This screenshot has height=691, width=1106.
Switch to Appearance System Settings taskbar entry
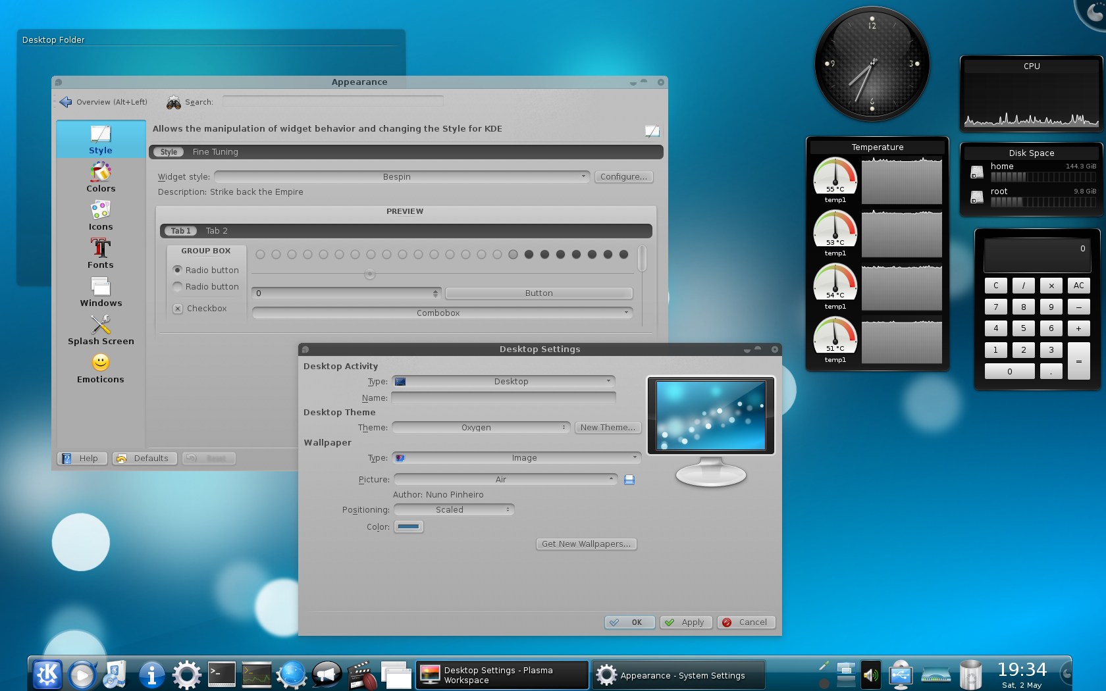click(x=679, y=675)
